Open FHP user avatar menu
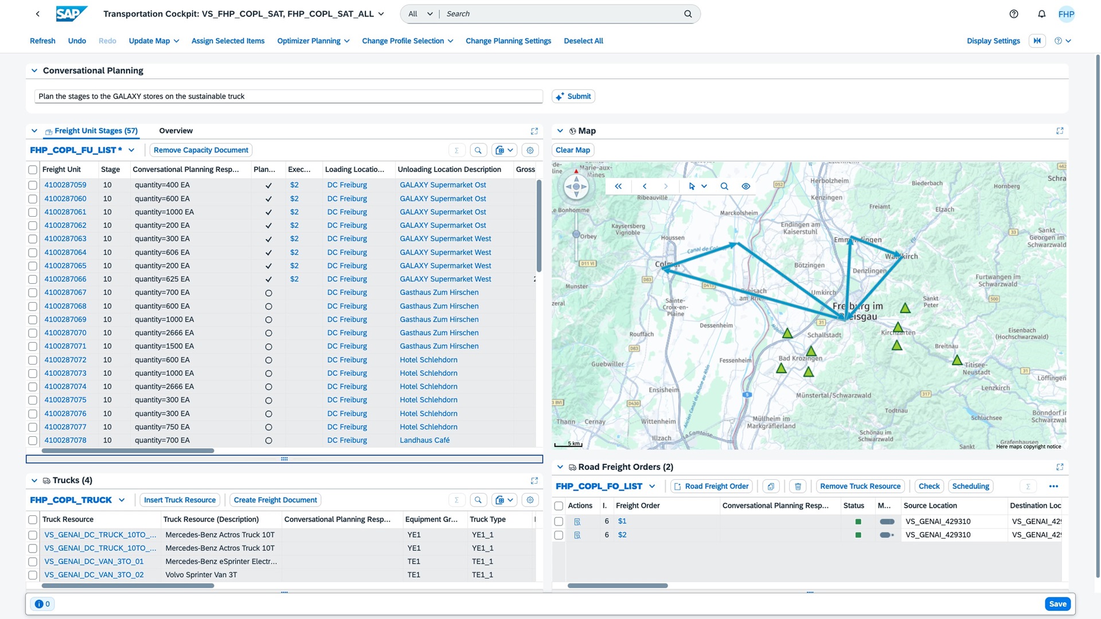This screenshot has width=1101, height=619. (x=1067, y=14)
